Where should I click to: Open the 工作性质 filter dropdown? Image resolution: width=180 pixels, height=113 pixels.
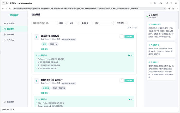point(121,23)
